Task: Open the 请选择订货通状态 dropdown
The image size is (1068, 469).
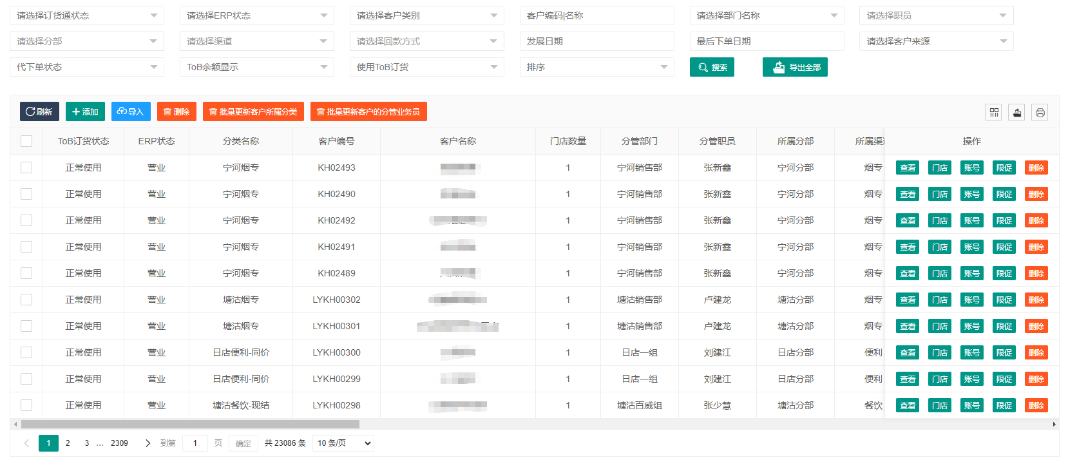Action: pos(87,15)
